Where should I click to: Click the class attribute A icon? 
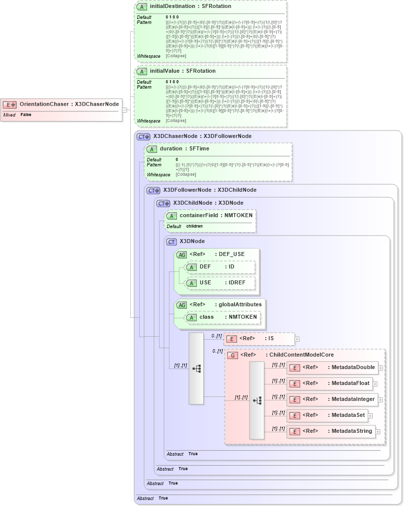tap(191, 318)
